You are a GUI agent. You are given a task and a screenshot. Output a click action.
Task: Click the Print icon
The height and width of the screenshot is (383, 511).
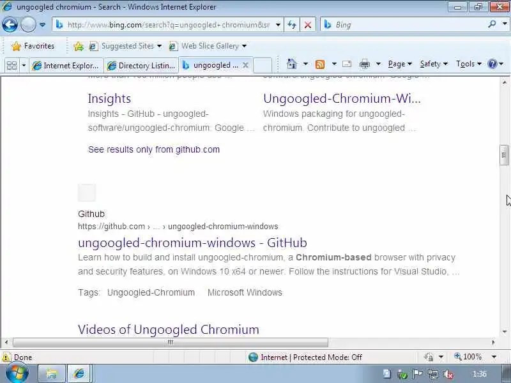pyautogui.click(x=365, y=64)
